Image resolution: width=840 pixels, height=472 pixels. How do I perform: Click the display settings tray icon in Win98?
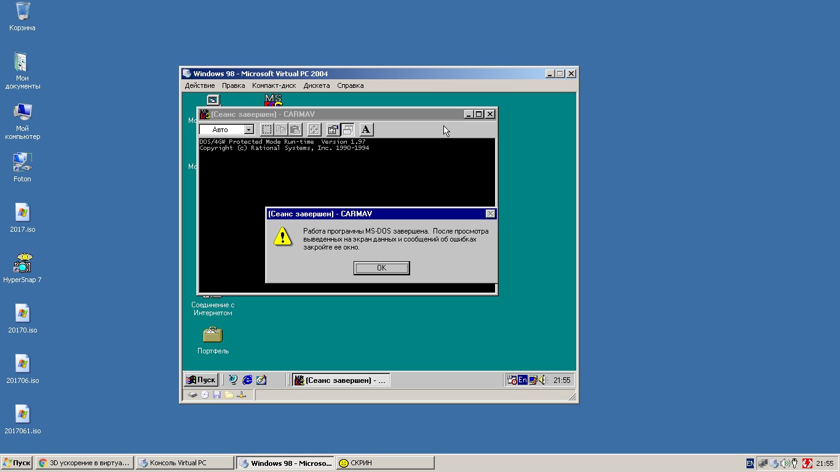click(533, 380)
